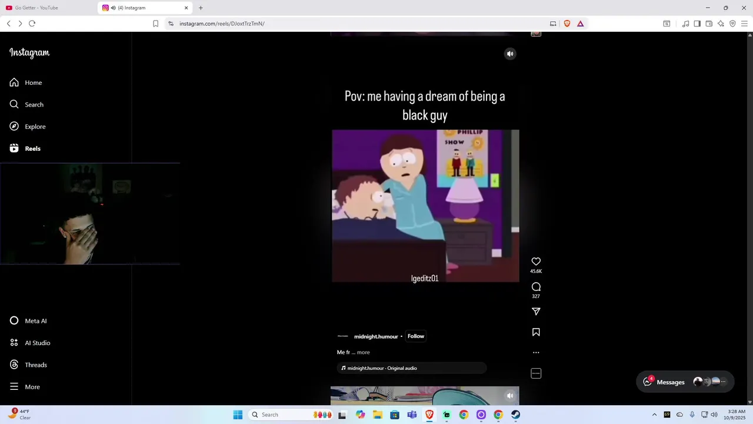Image resolution: width=753 pixels, height=424 pixels.
Task: Click midnight.humour profile avatar
Action: click(x=343, y=336)
